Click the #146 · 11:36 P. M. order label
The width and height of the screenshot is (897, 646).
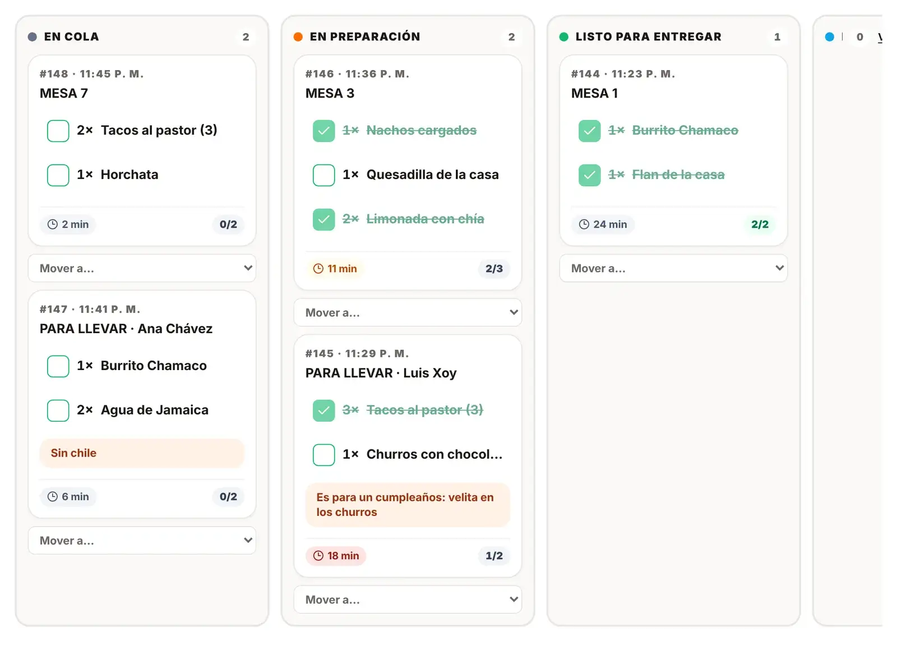(357, 74)
